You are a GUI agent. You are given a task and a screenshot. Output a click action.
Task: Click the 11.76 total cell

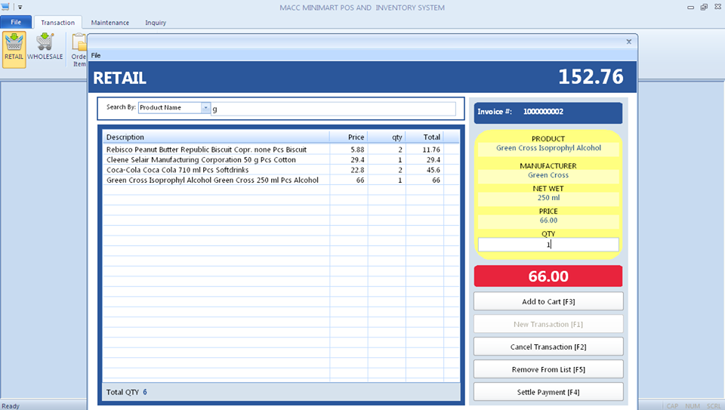click(431, 150)
